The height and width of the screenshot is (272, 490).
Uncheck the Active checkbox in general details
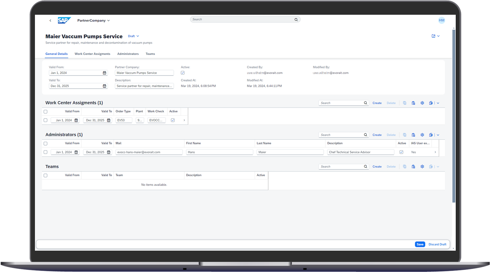[183, 73]
